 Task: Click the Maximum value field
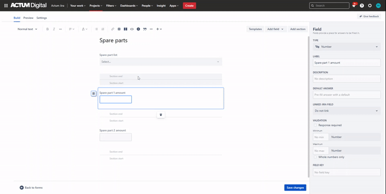[x=321, y=151]
